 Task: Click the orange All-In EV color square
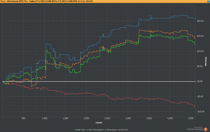pos(119,130)
